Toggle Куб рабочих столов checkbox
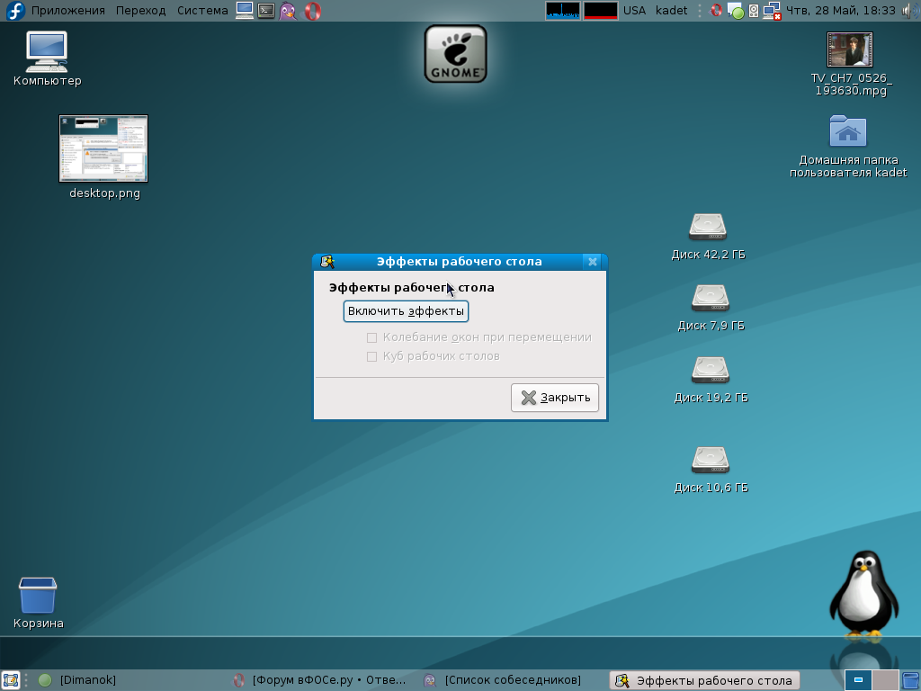The width and height of the screenshot is (921, 691). pos(371,356)
